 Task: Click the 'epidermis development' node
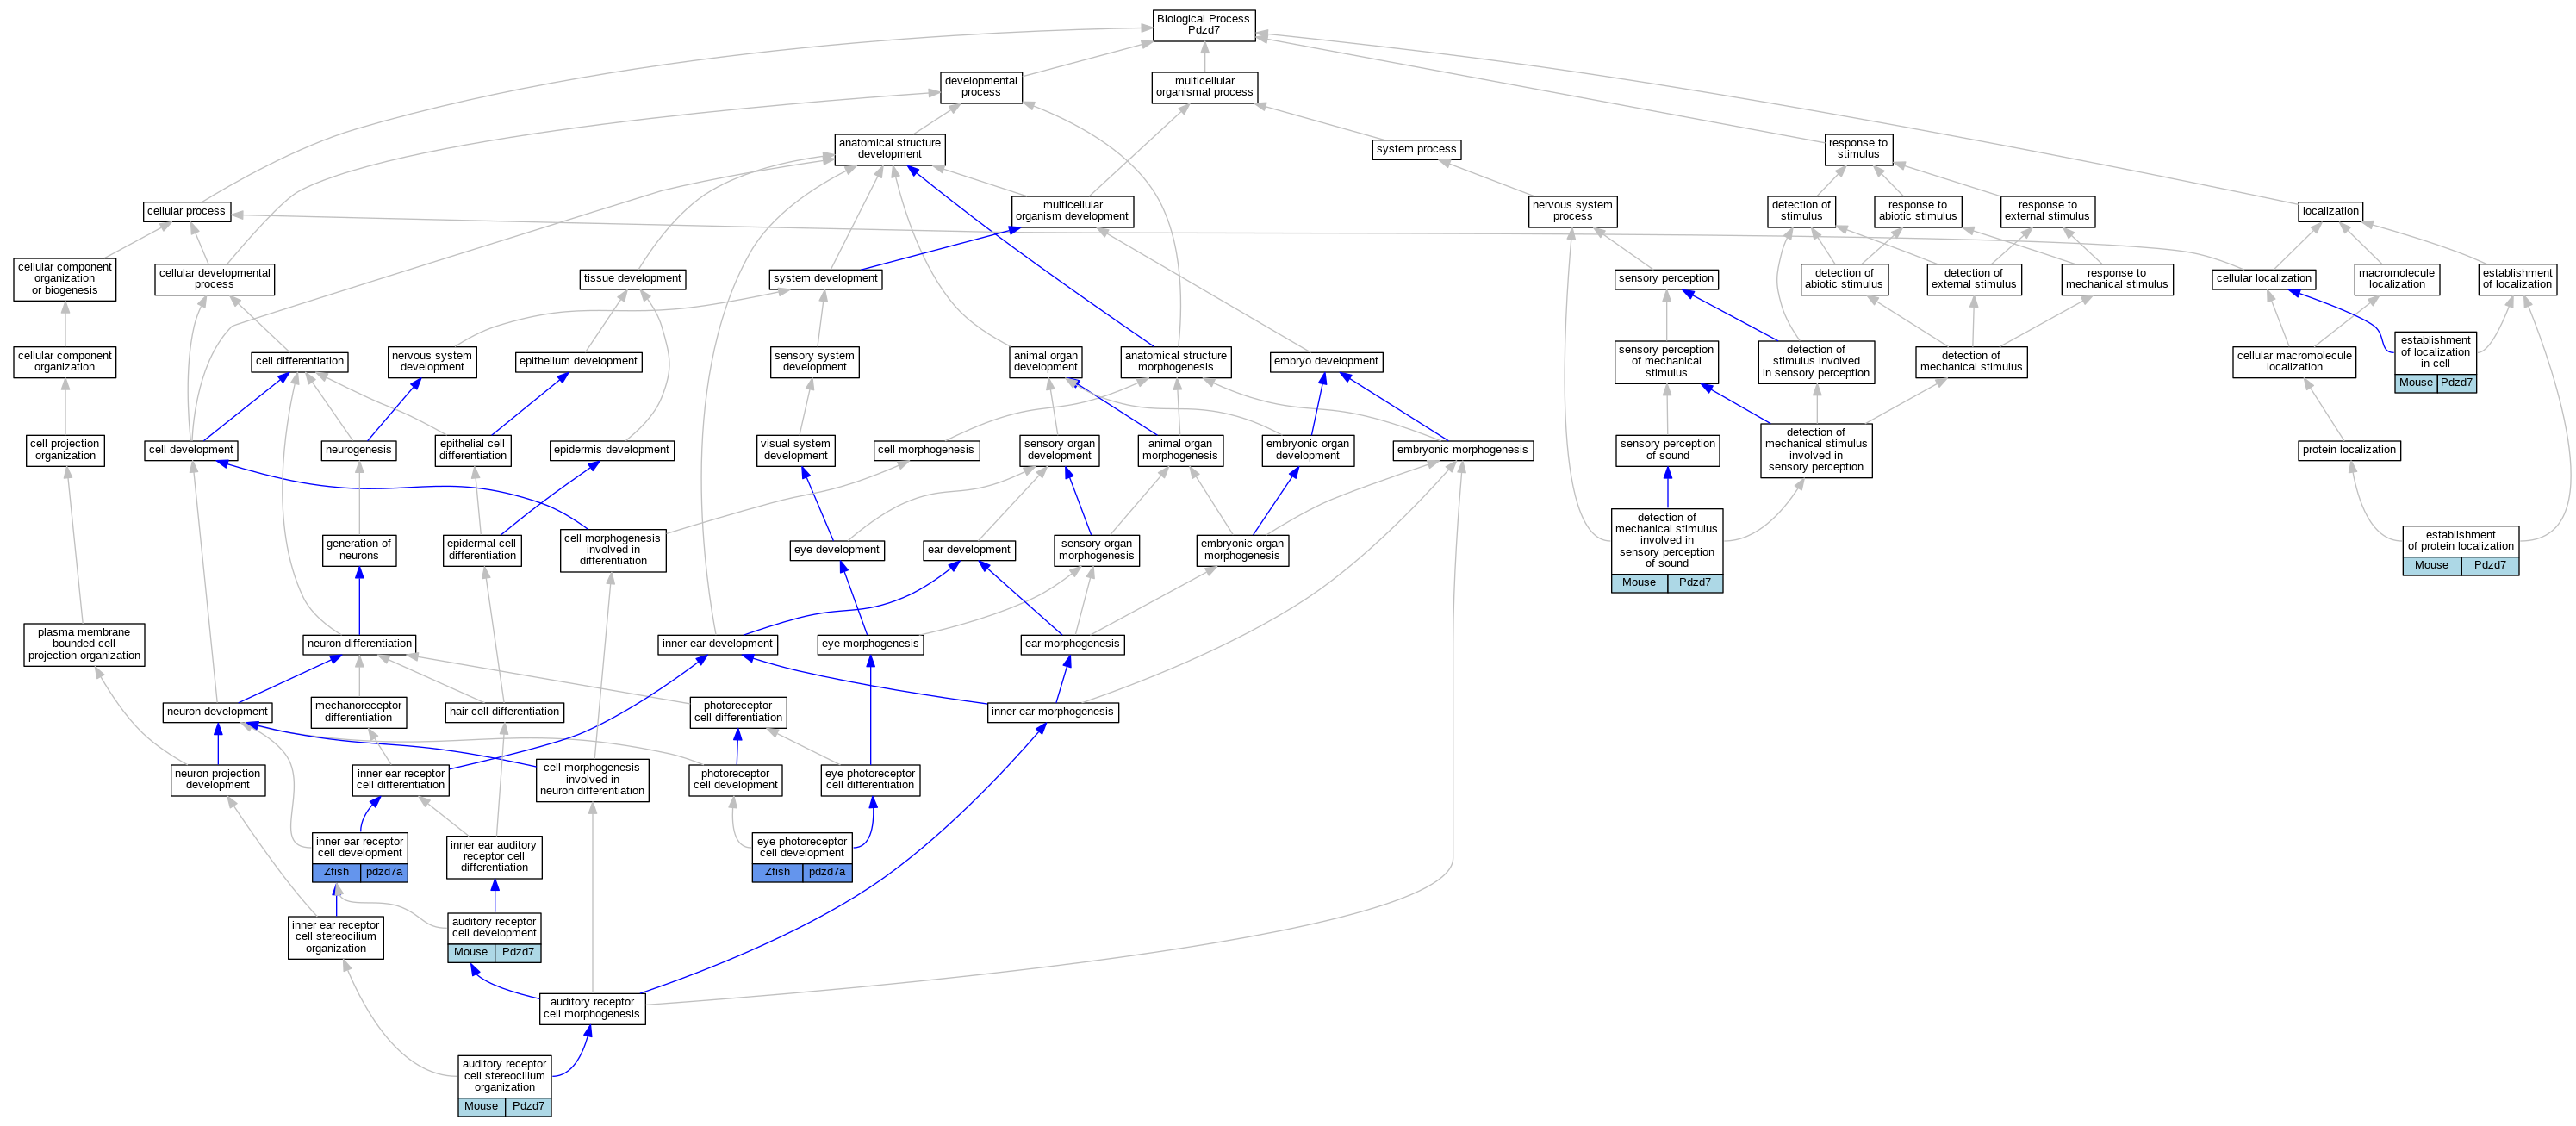tap(612, 450)
